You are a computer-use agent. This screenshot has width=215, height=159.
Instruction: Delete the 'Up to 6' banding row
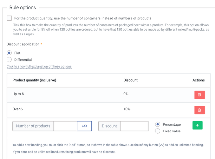coord(199,95)
